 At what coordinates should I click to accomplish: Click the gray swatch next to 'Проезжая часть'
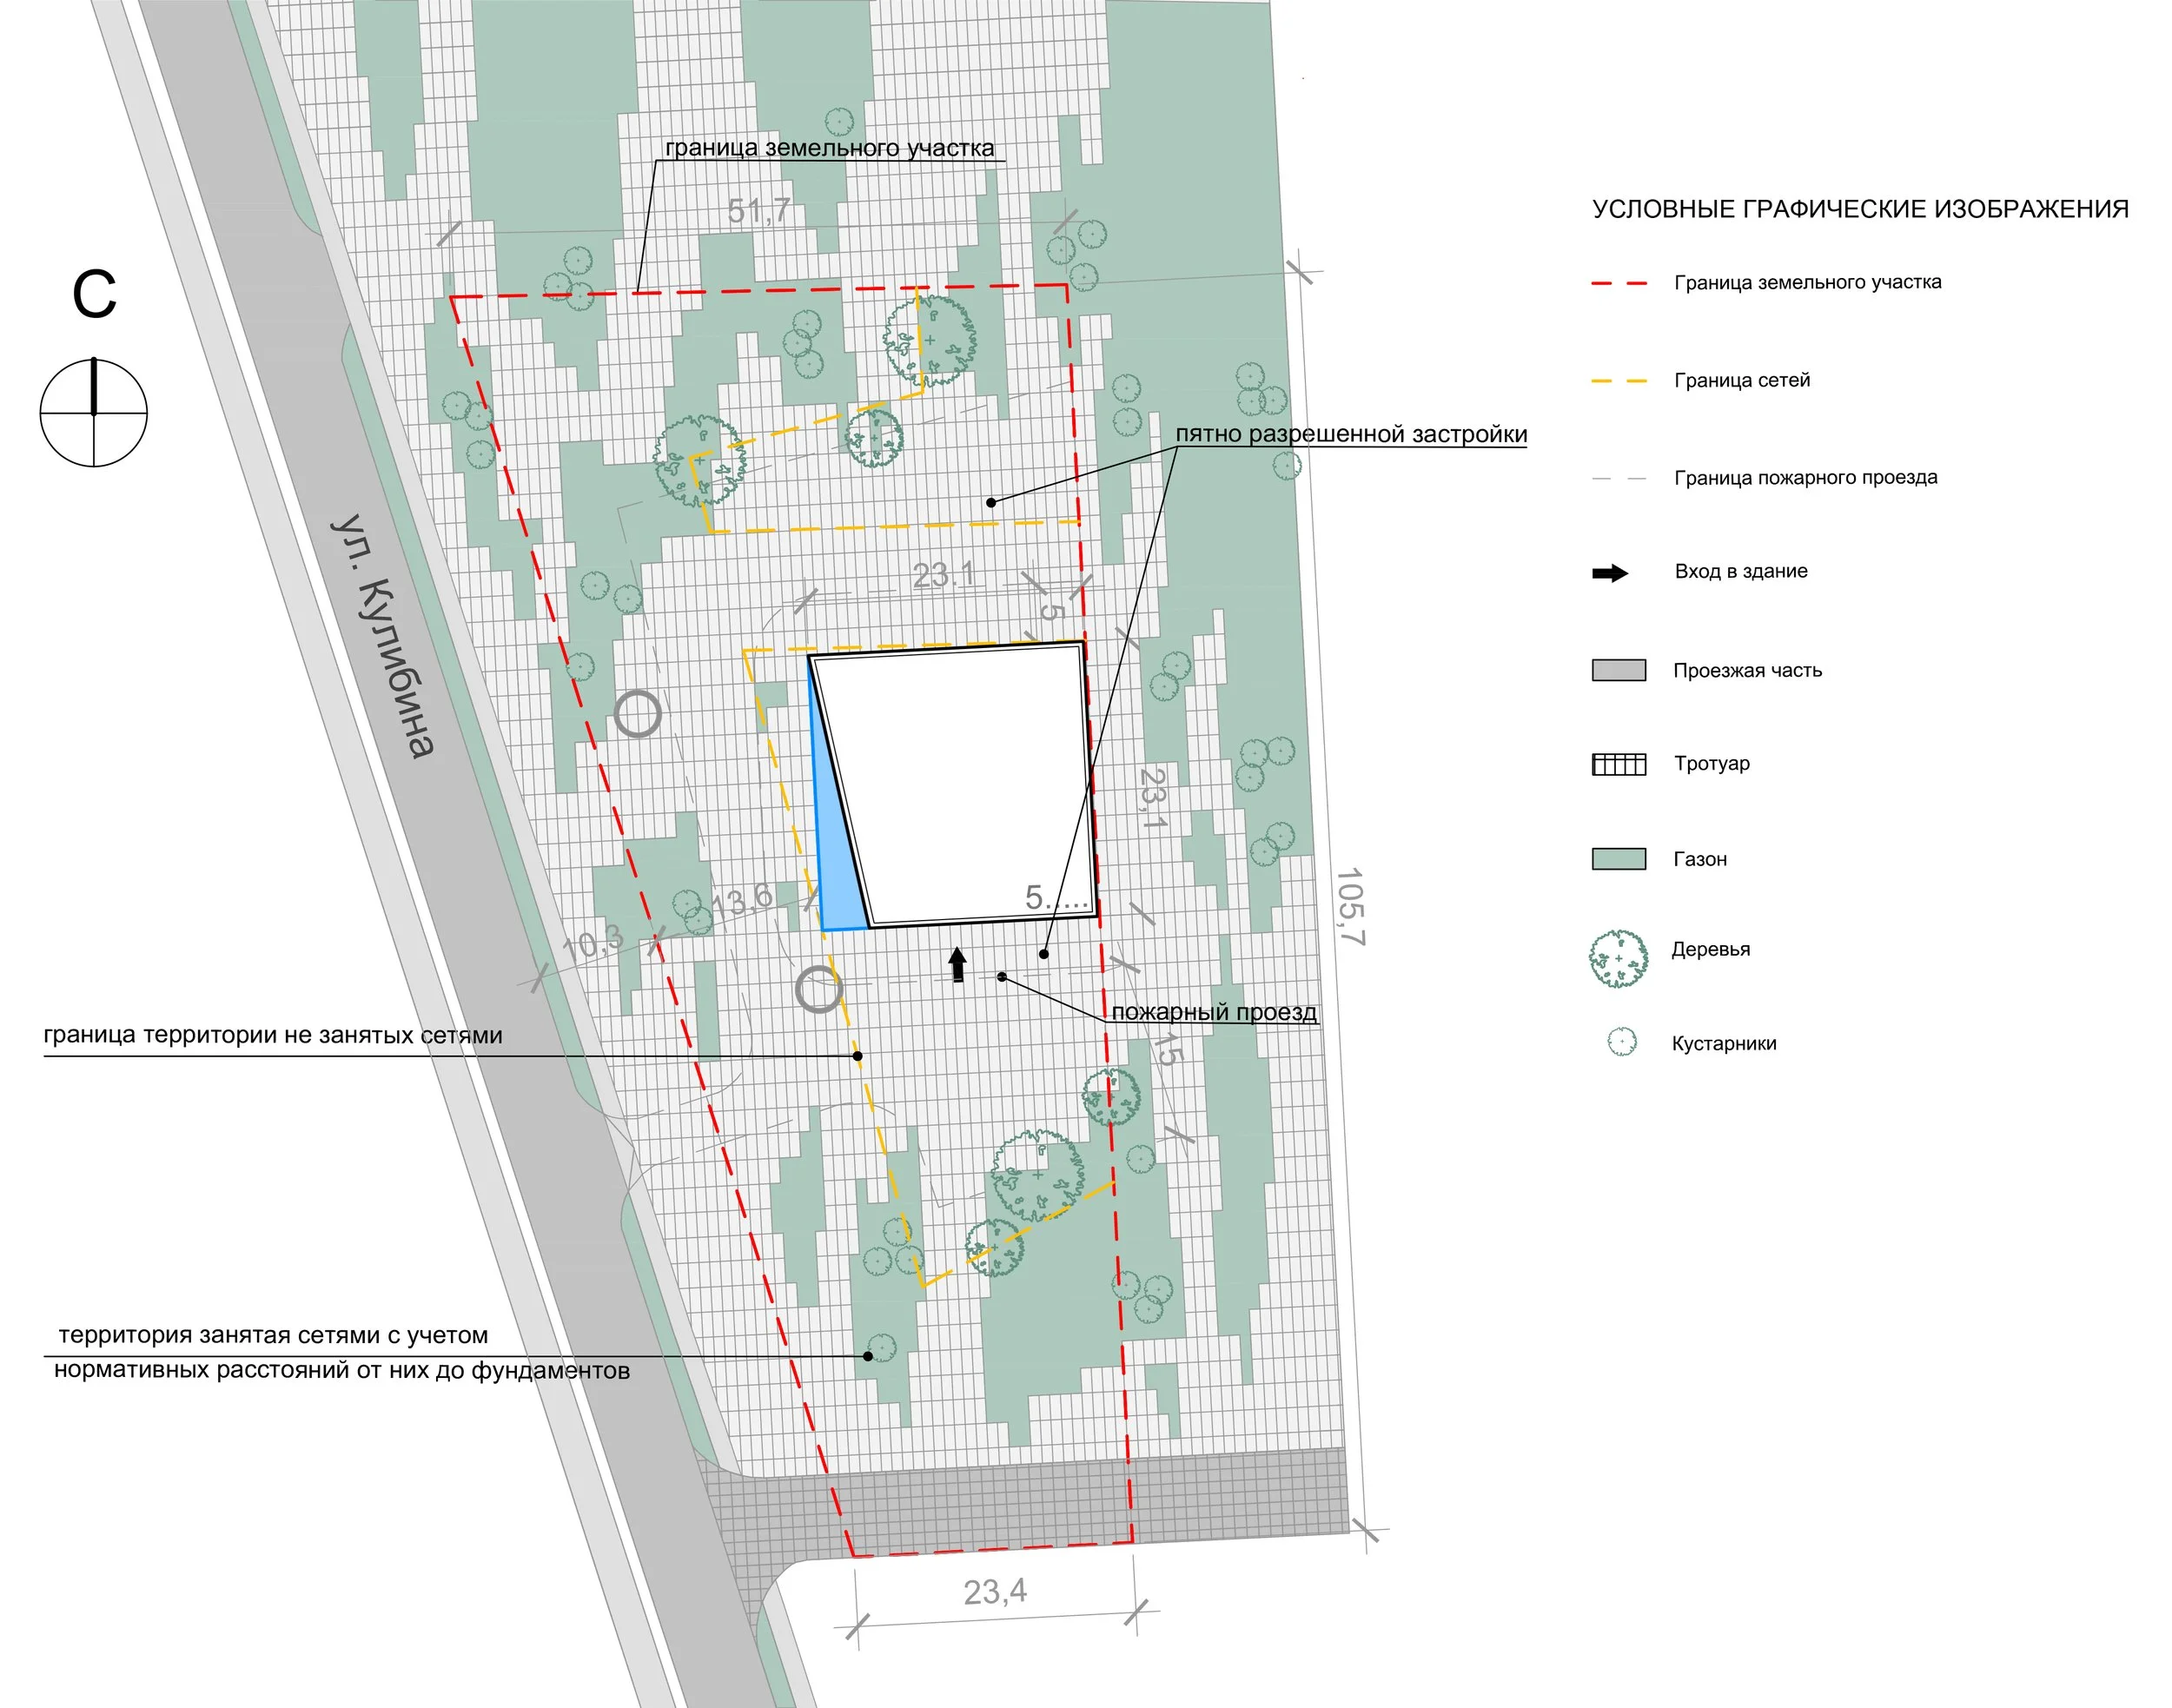pyautogui.click(x=1619, y=670)
